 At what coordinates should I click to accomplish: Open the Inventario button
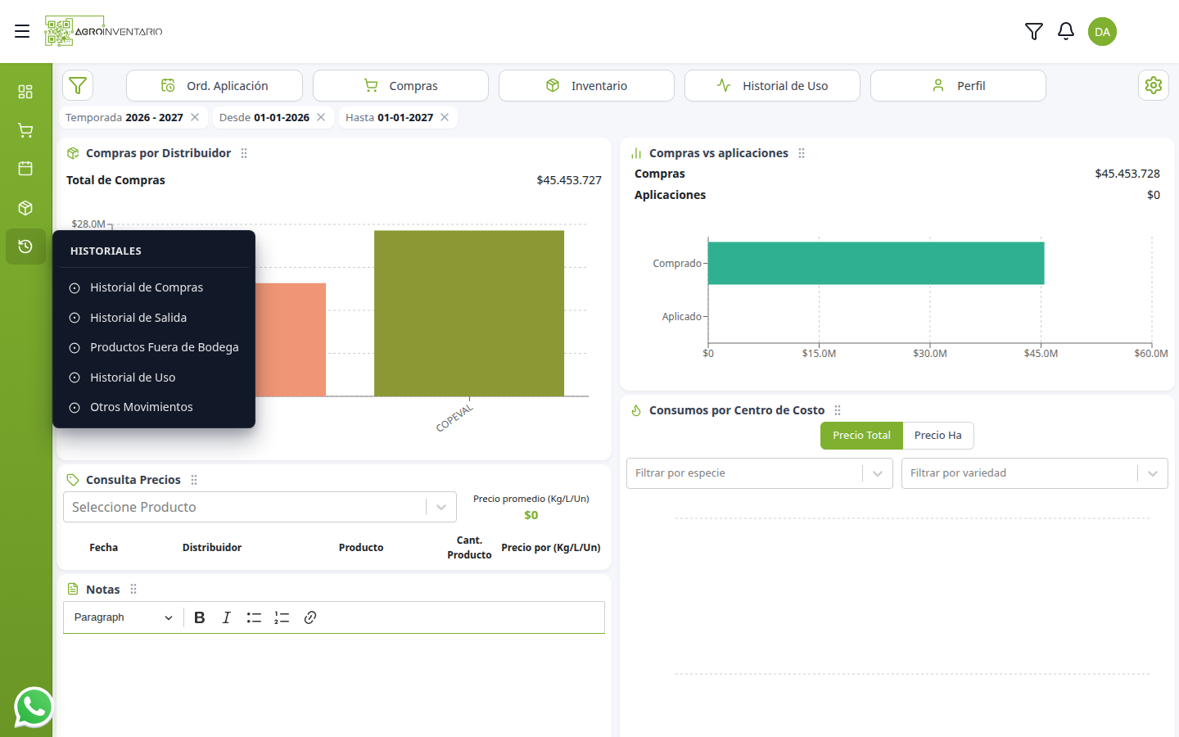click(x=586, y=85)
